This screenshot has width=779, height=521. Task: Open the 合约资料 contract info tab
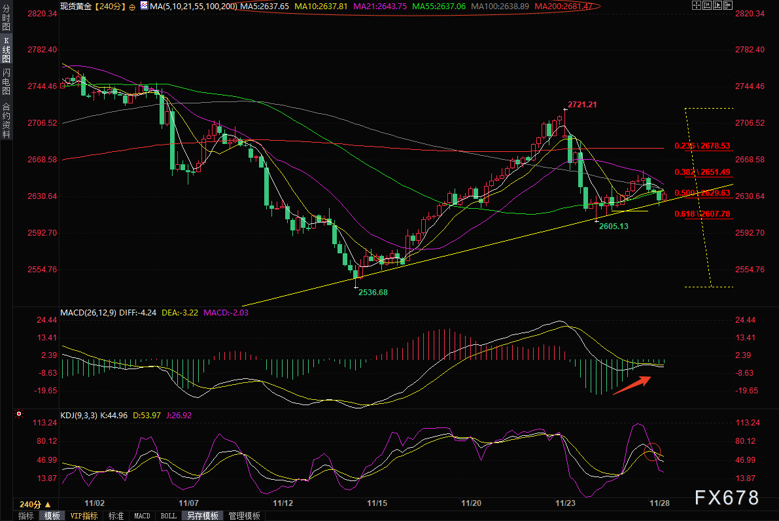point(6,120)
